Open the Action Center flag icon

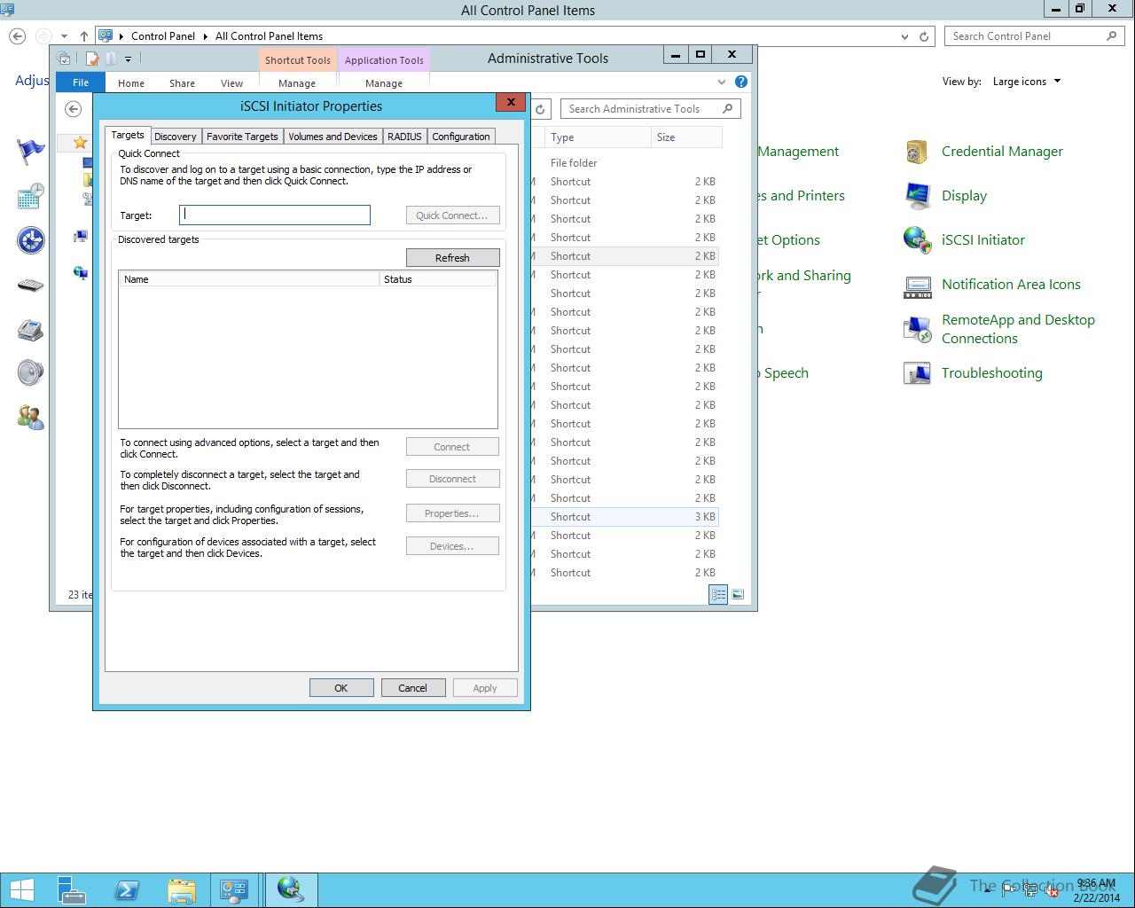pos(30,152)
